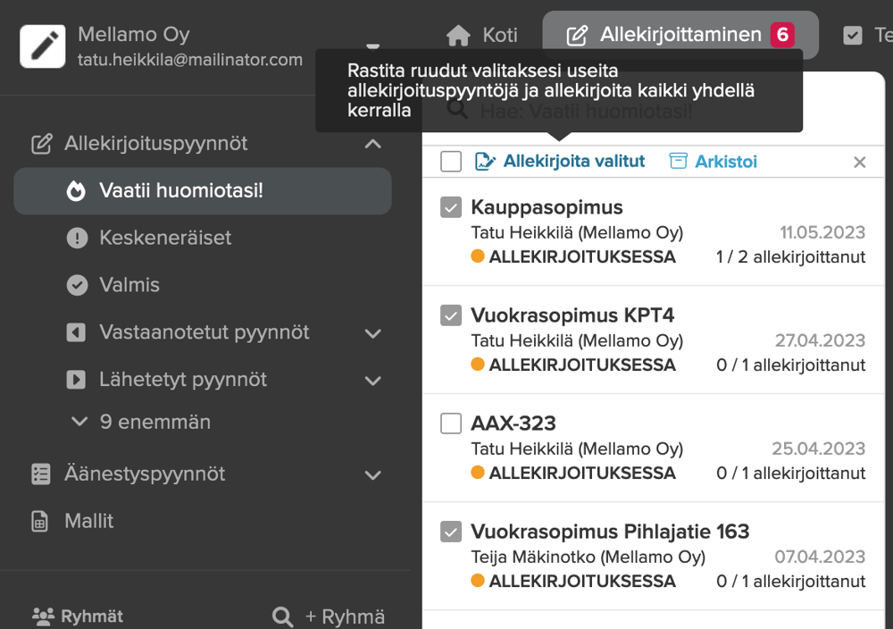Screen dimensions: 893x629
Task: Expand the 9 enemmän items
Action: pos(141,422)
